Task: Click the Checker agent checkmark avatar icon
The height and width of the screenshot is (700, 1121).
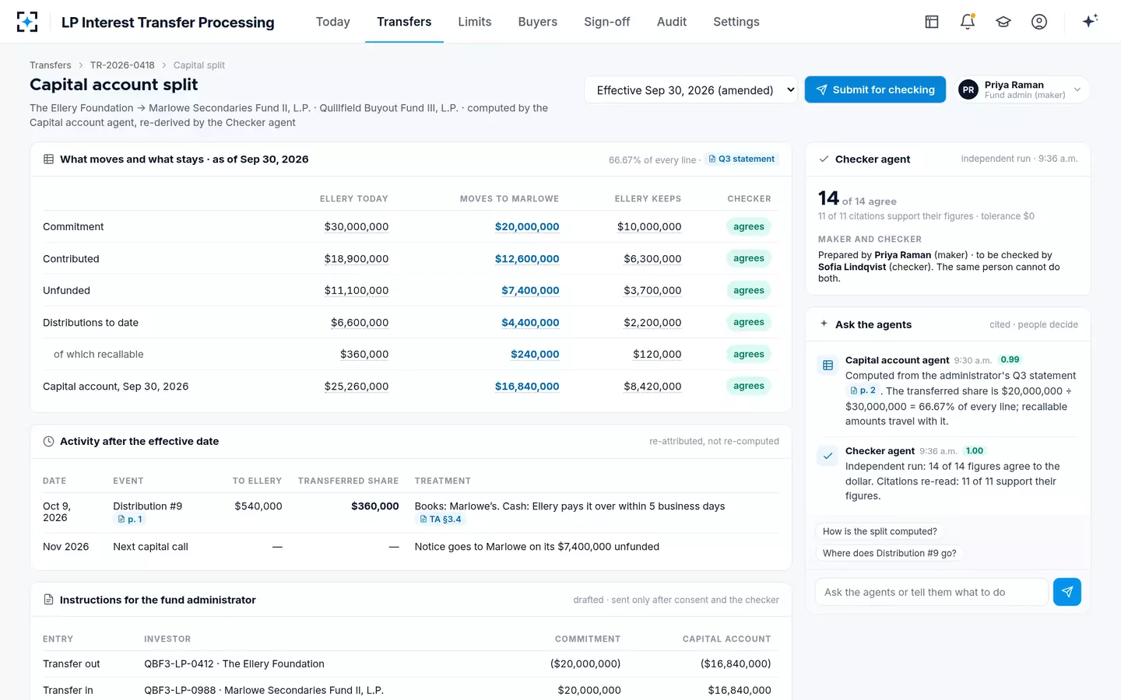Action: tap(828, 456)
